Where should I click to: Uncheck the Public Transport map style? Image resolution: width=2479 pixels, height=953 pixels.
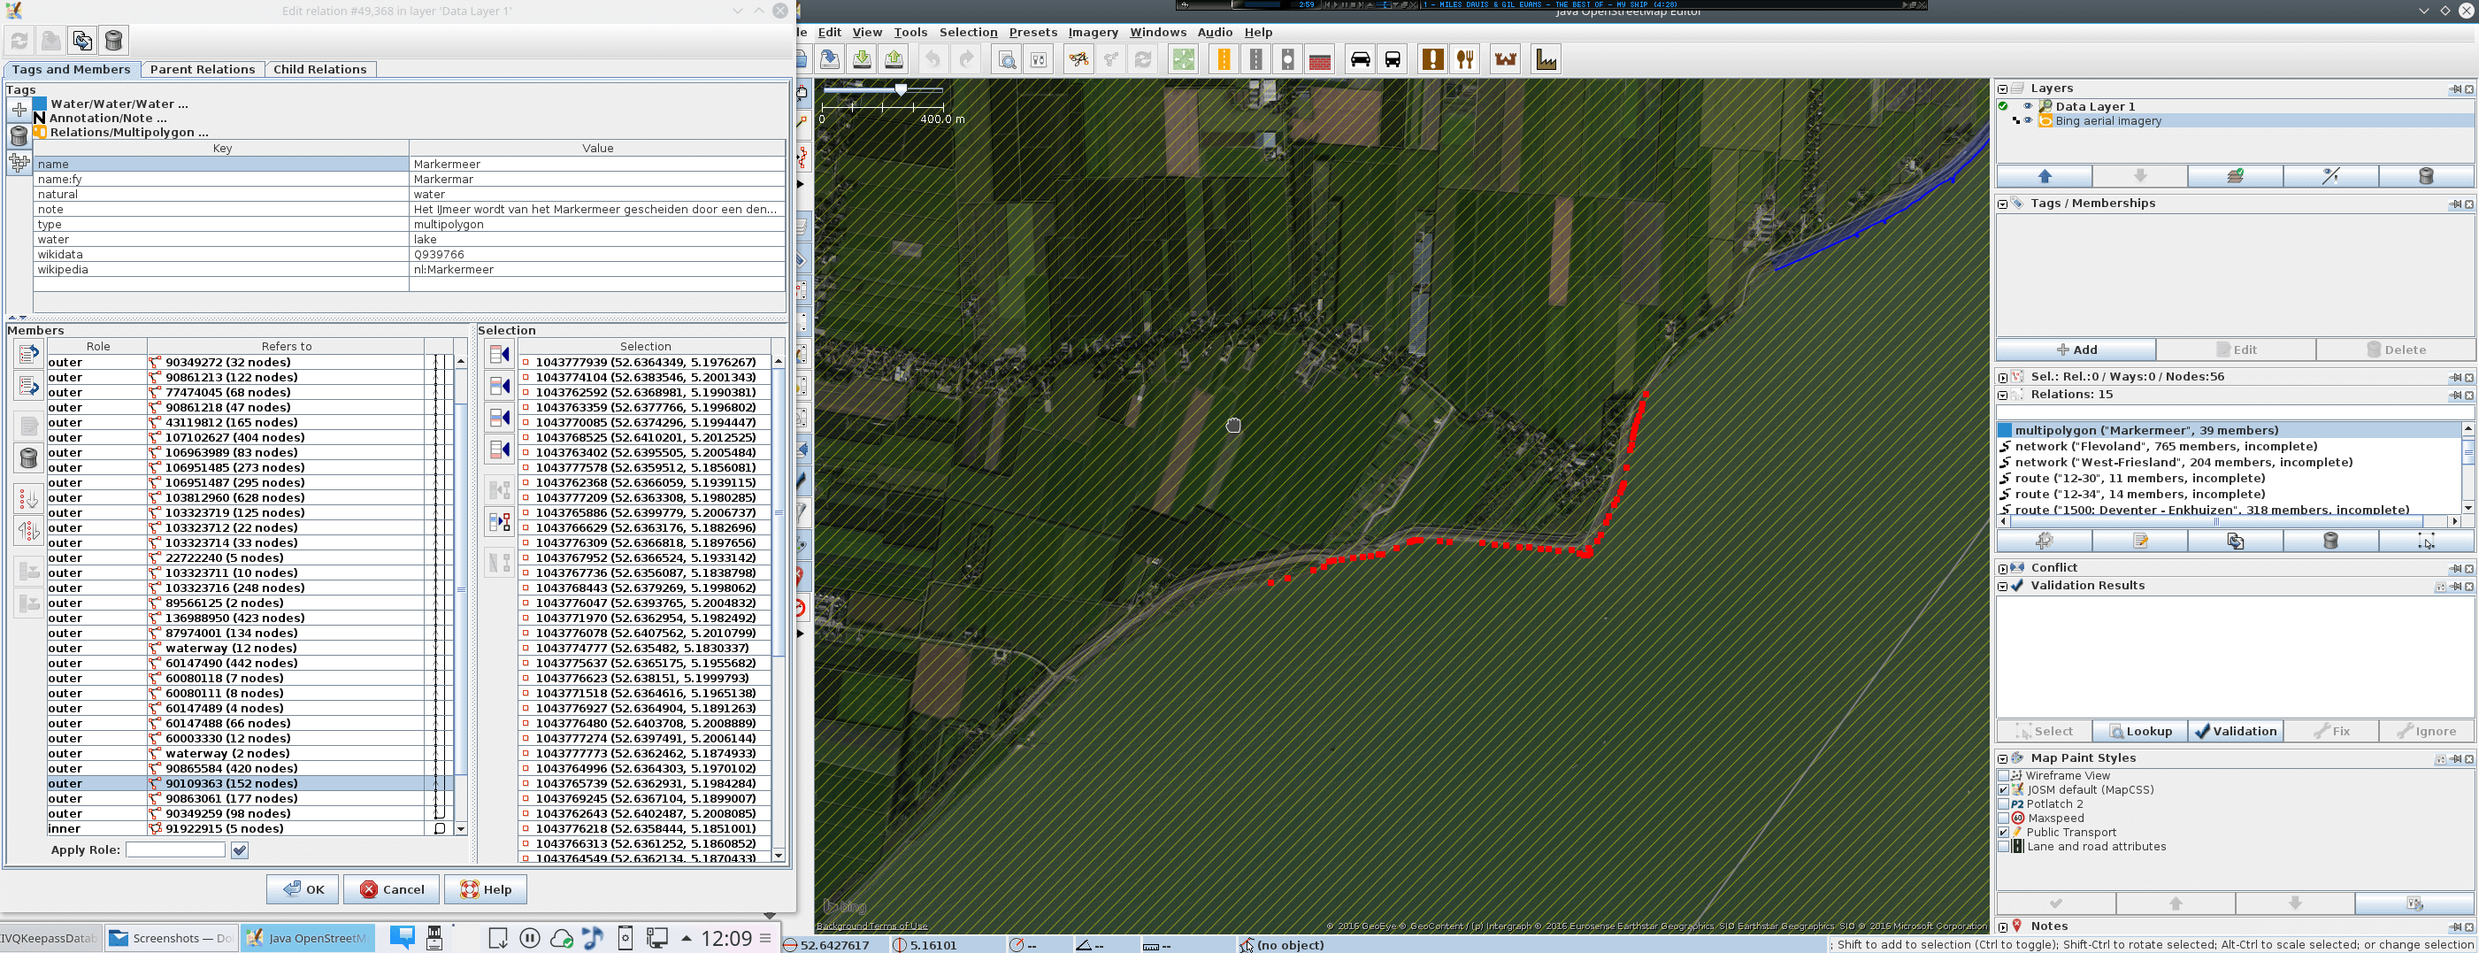(2004, 832)
